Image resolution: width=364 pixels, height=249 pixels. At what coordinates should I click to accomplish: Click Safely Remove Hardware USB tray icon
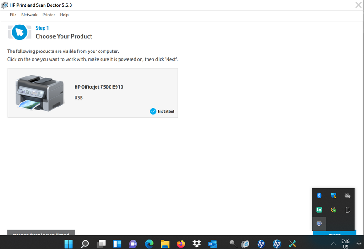tap(348, 210)
